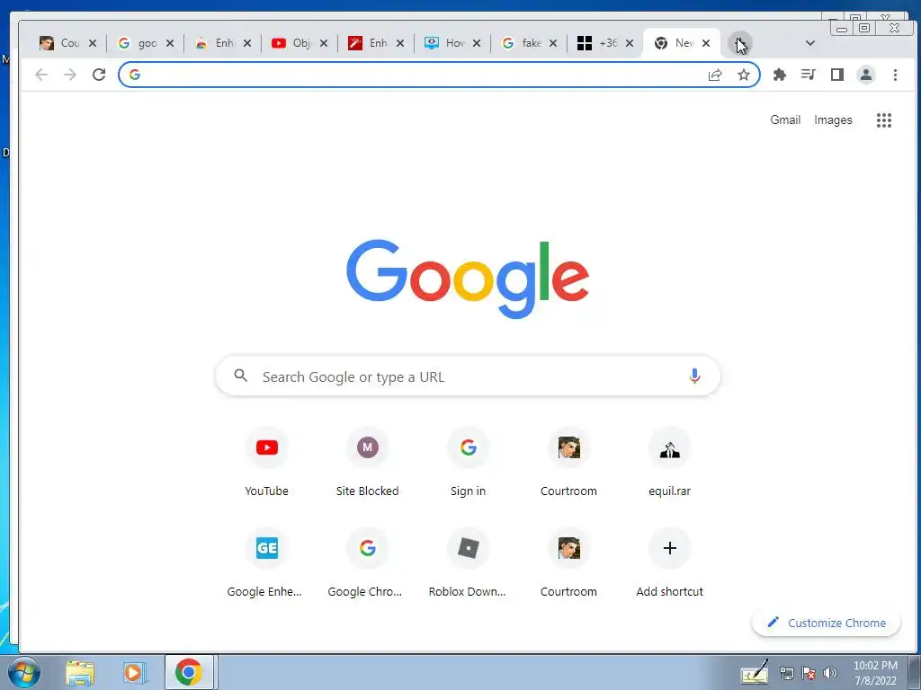Click the network tray icon
The image size is (921, 690).
(x=786, y=673)
